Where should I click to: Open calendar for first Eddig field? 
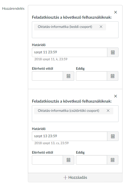113,76
